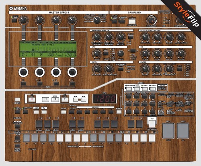Click the EDIT / ENTER sub mode button
The width and height of the screenshot is (201, 166).
point(153,112)
